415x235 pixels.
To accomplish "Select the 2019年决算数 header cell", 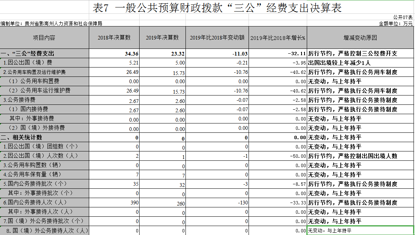I will (162, 38).
